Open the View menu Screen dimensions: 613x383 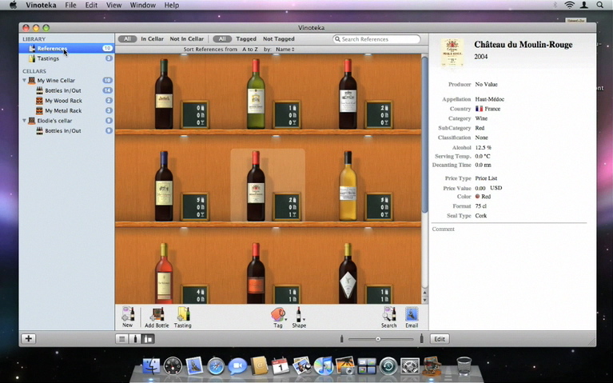(x=113, y=5)
